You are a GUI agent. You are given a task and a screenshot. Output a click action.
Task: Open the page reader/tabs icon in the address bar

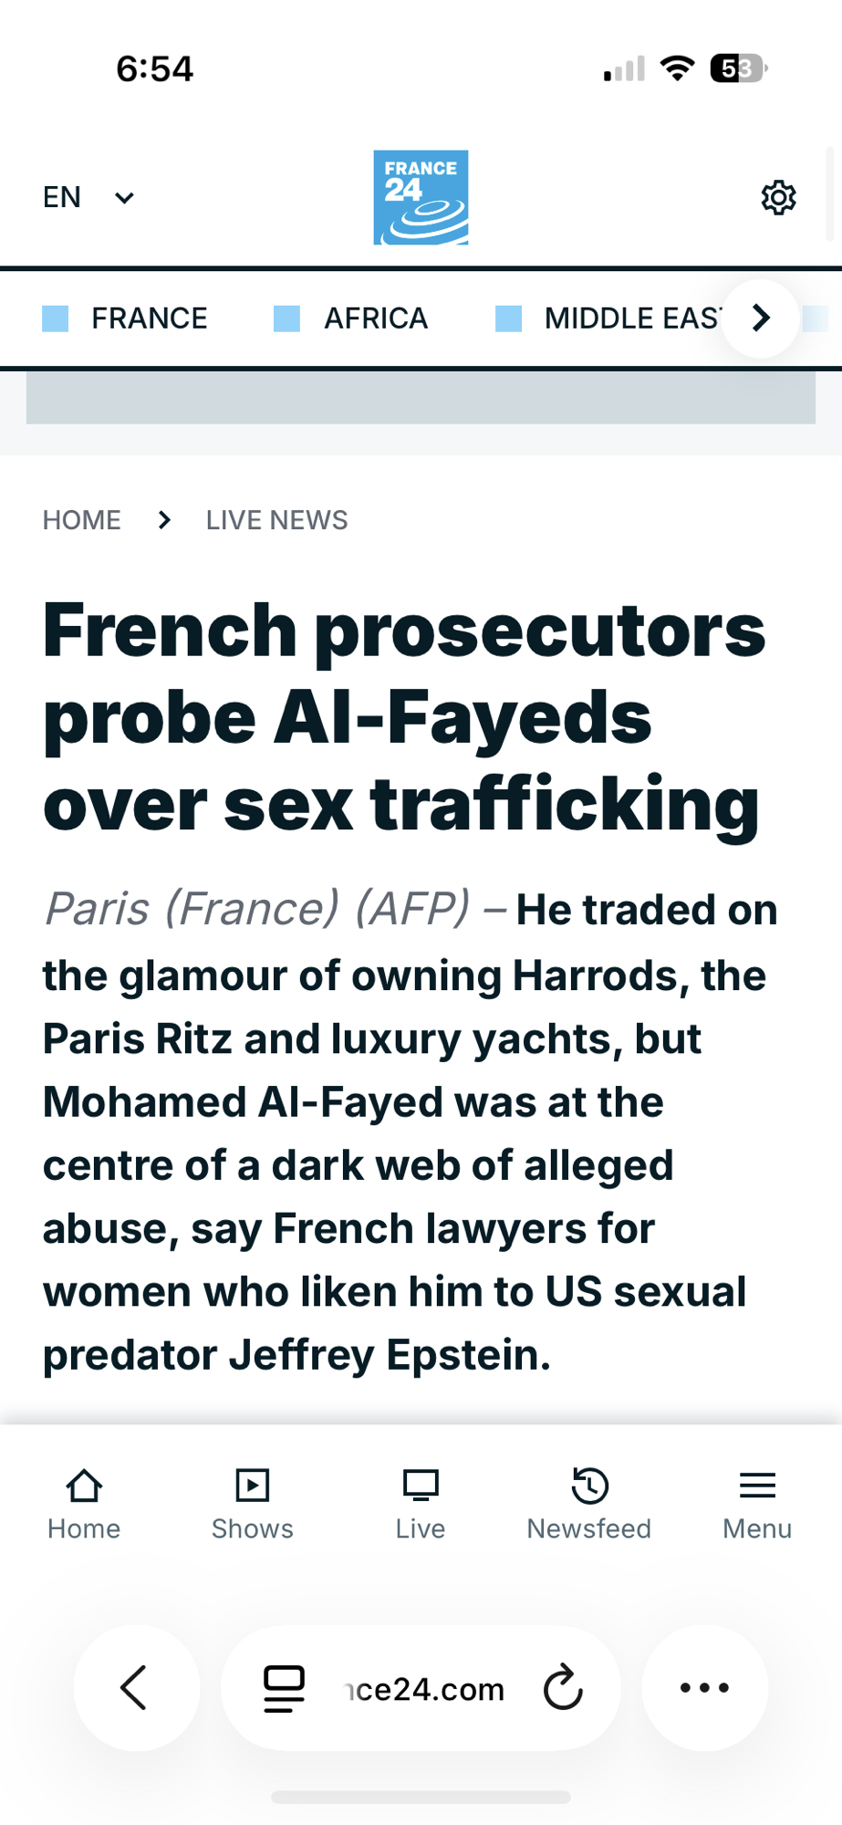coord(284,1688)
